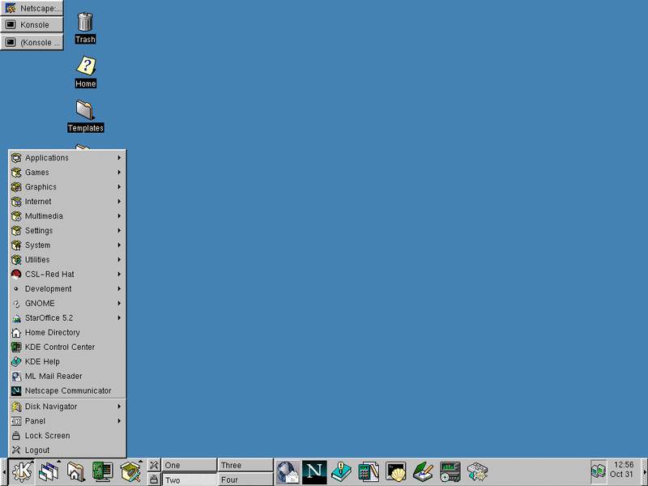Activate the (Konsole ... taskbar button
This screenshot has width=648, height=486.
[x=32, y=42]
